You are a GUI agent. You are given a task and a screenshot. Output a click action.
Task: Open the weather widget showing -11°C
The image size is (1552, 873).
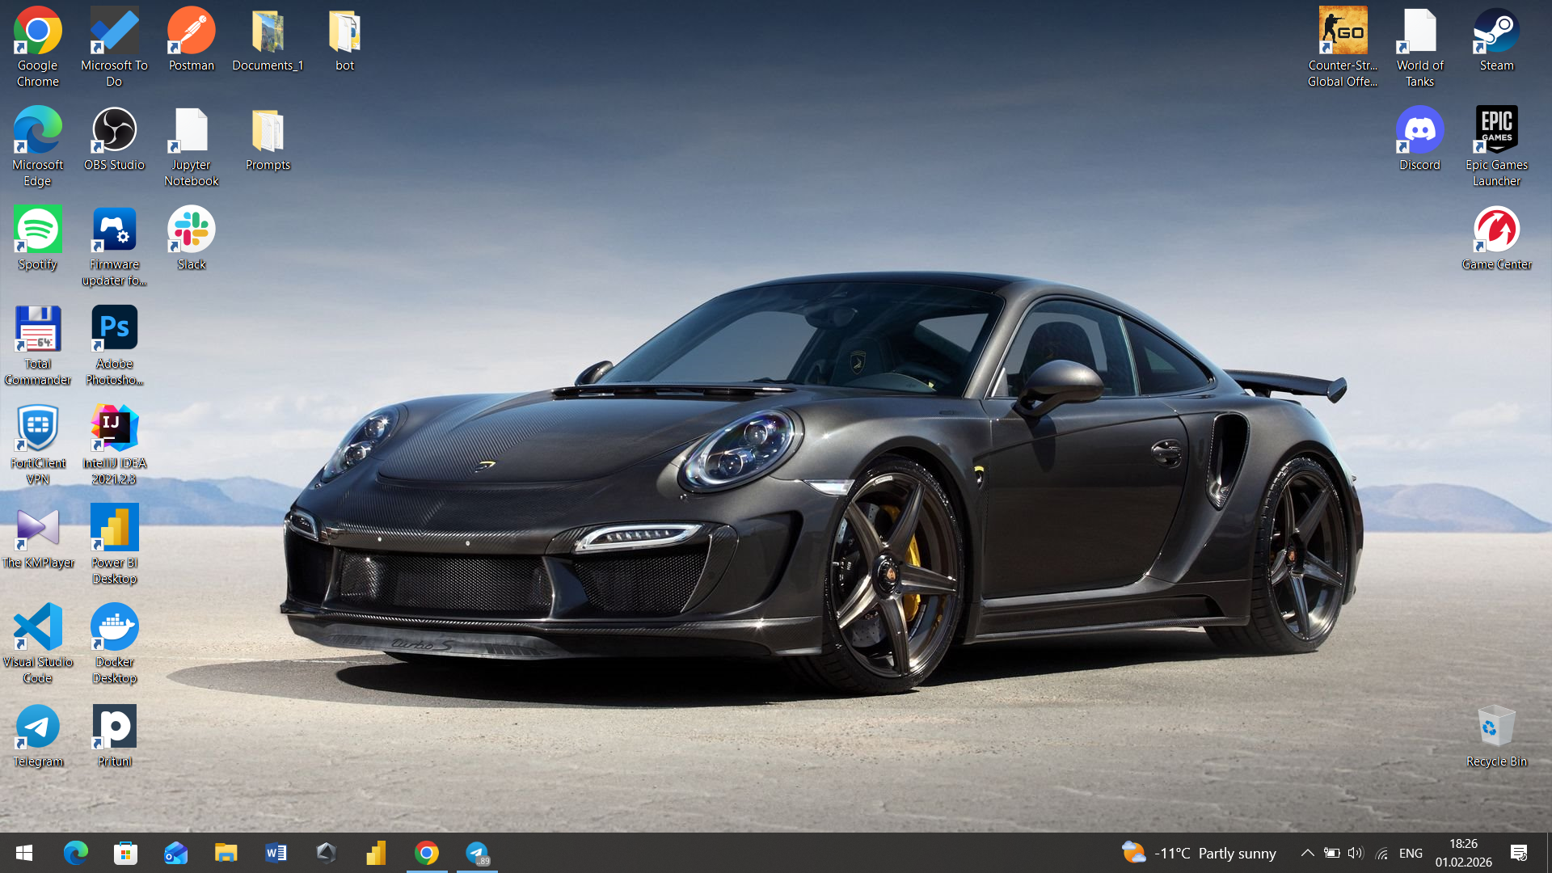pos(1199,853)
